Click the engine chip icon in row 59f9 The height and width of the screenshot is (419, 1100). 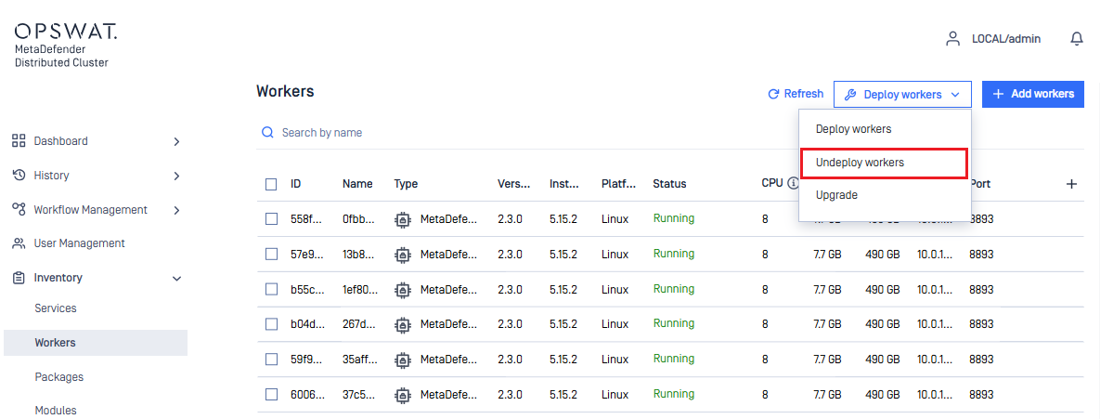pyautogui.click(x=402, y=360)
